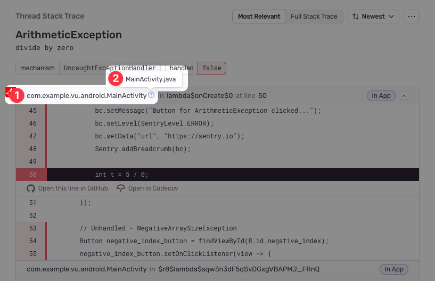The width and height of the screenshot is (435, 281).
Task: Click the red numbered marker 2
Action: (x=116, y=79)
